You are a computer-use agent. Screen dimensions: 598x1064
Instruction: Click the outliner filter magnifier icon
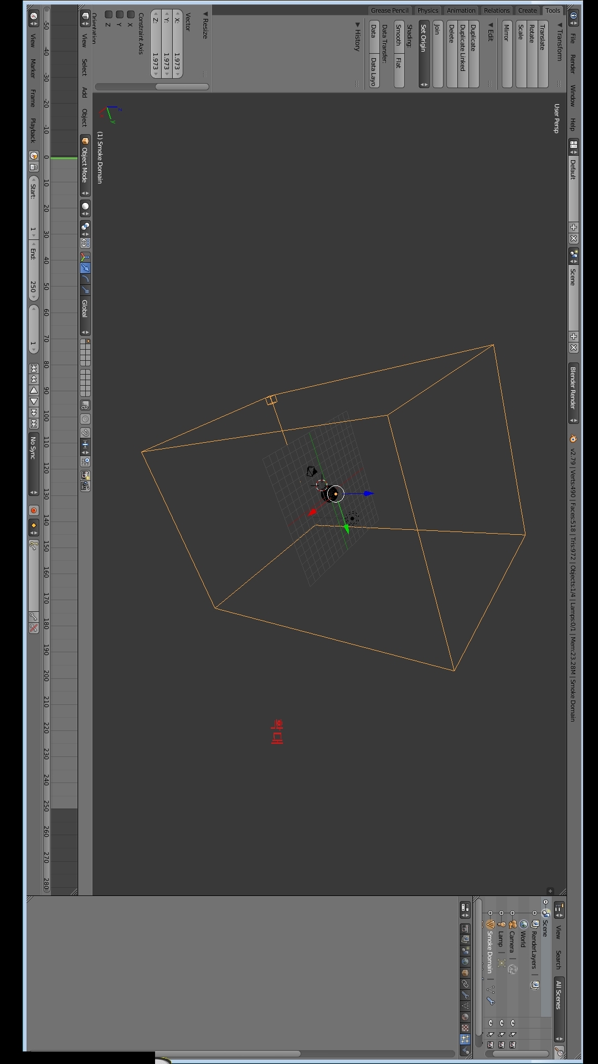[560, 1051]
